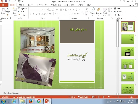Image resolution: width=138 pixels, height=104 pixels.
Task: Click Convert to SmartArt icon
Action: click(x=86, y=15)
